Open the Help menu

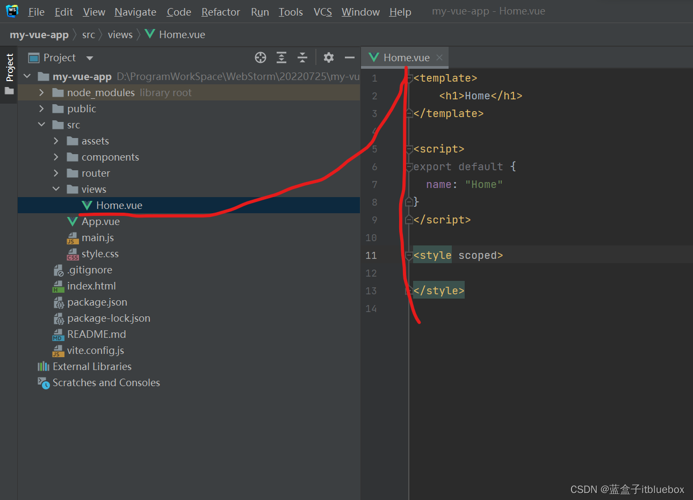pyautogui.click(x=400, y=12)
